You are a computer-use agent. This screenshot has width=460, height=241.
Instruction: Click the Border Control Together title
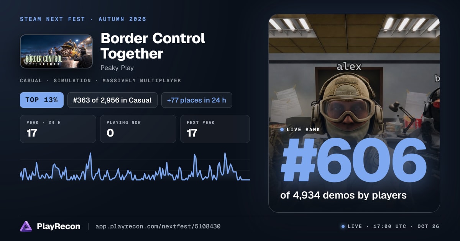153,46
